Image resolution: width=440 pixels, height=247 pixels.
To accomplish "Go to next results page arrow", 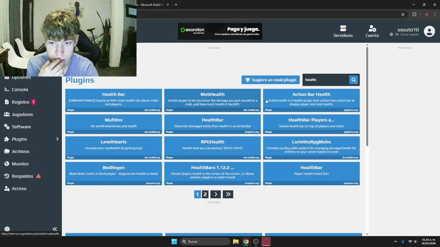I will pos(216,194).
